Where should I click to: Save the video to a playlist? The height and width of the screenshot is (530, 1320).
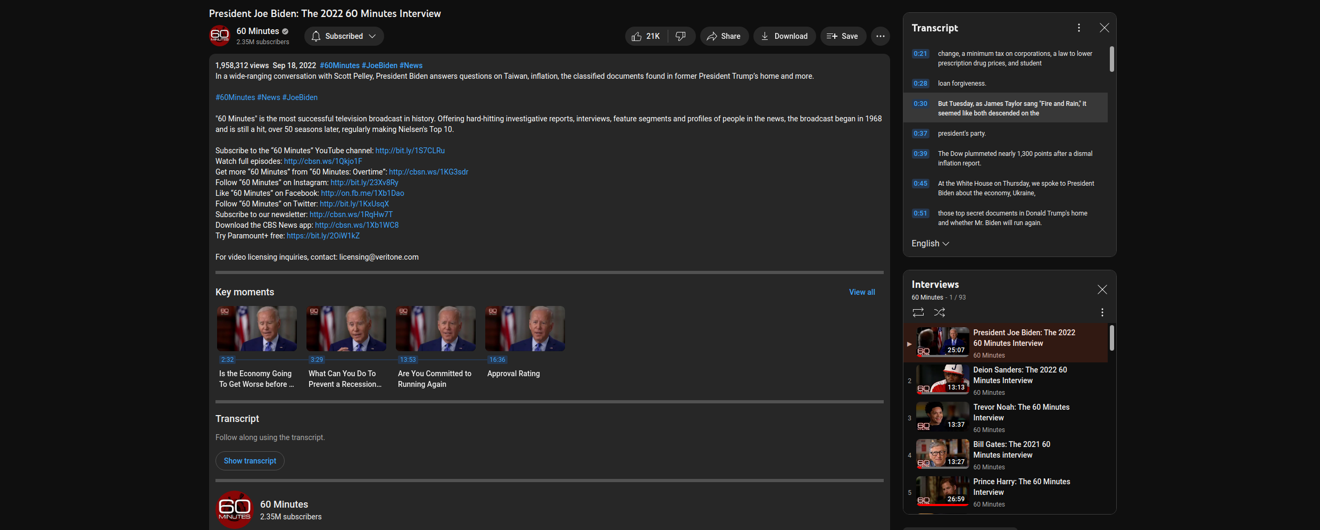843,36
